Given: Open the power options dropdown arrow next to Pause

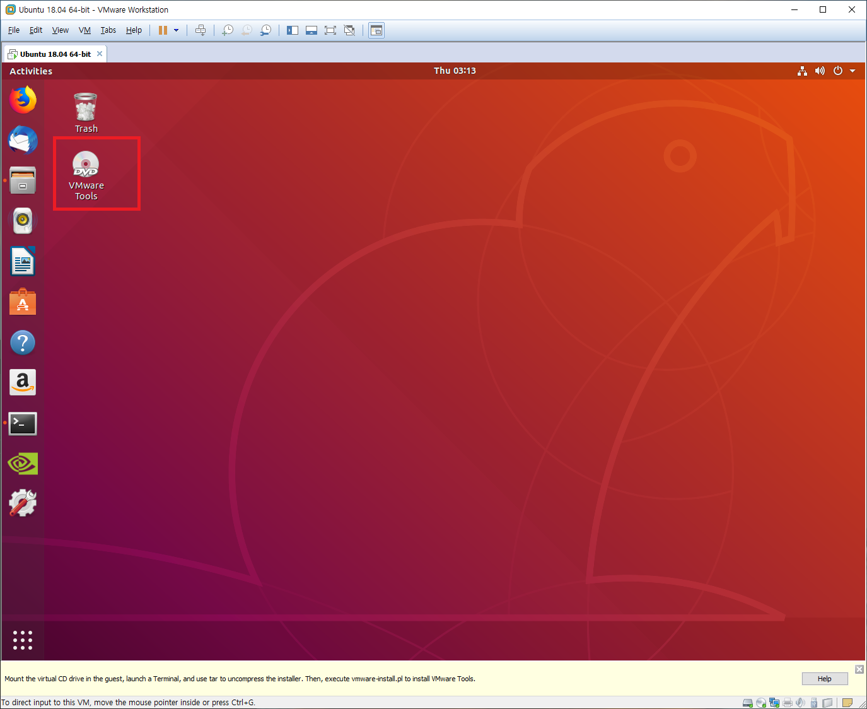Looking at the screenshot, I should (x=177, y=30).
